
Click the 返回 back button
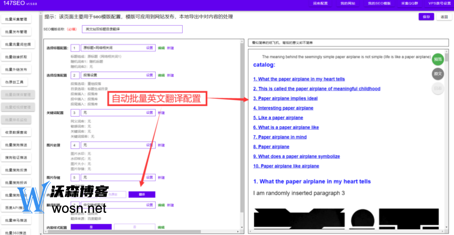[443, 17]
